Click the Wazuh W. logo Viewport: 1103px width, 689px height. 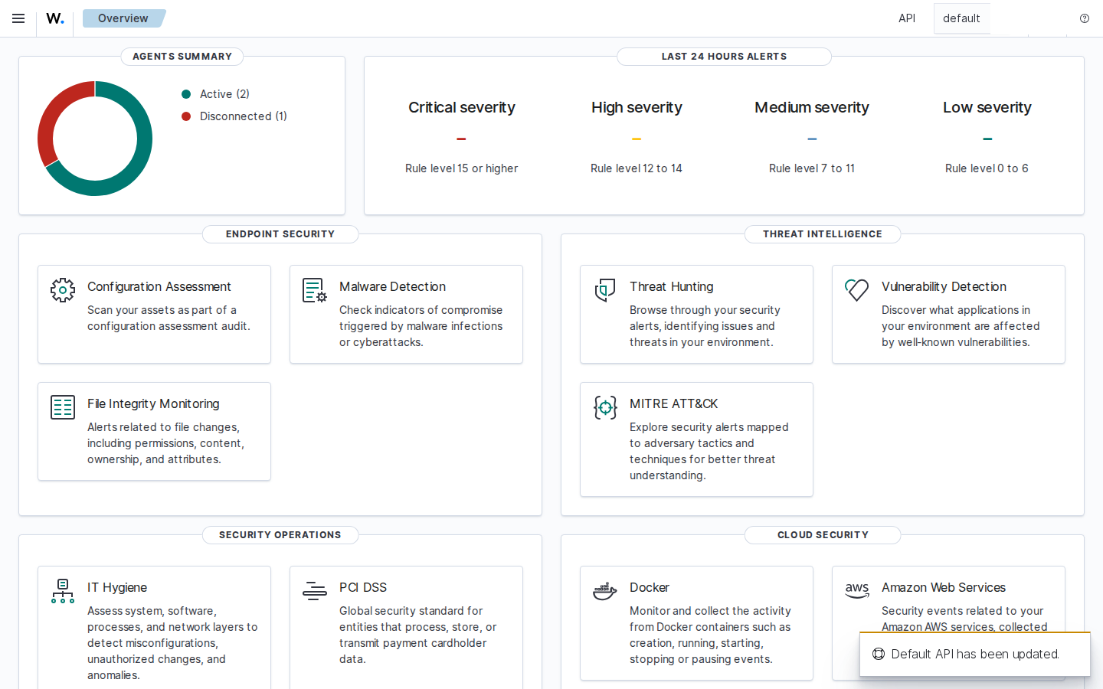tap(55, 18)
